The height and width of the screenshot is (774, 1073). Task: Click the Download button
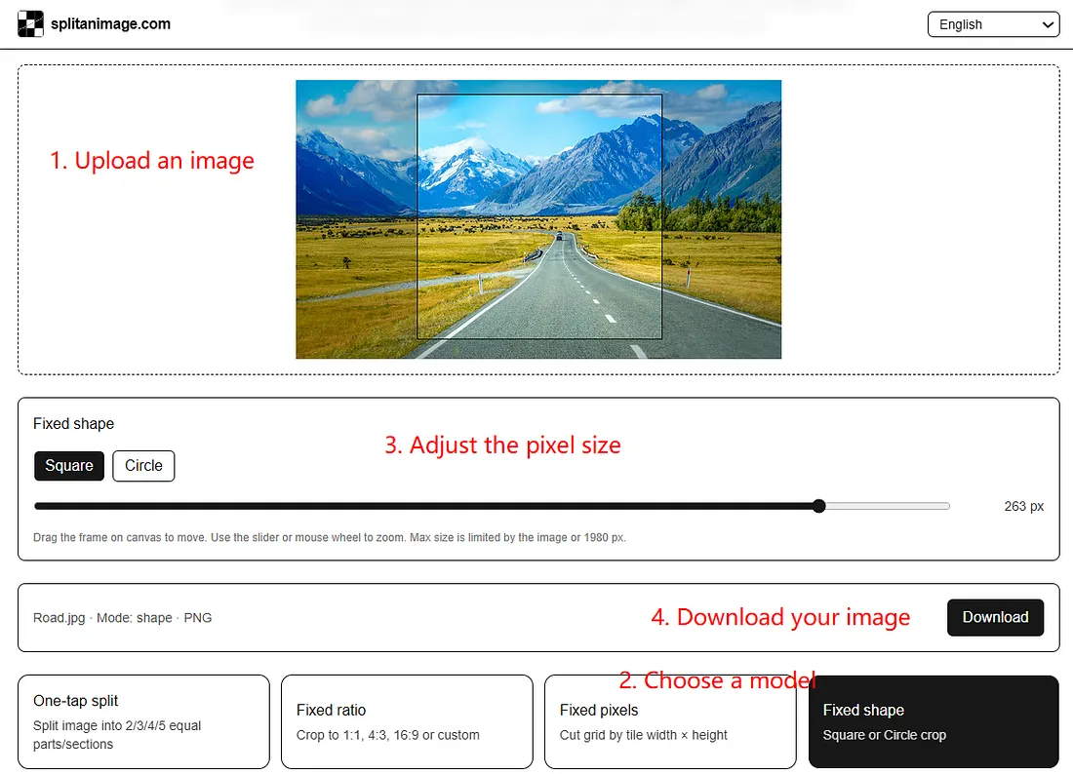coord(995,617)
